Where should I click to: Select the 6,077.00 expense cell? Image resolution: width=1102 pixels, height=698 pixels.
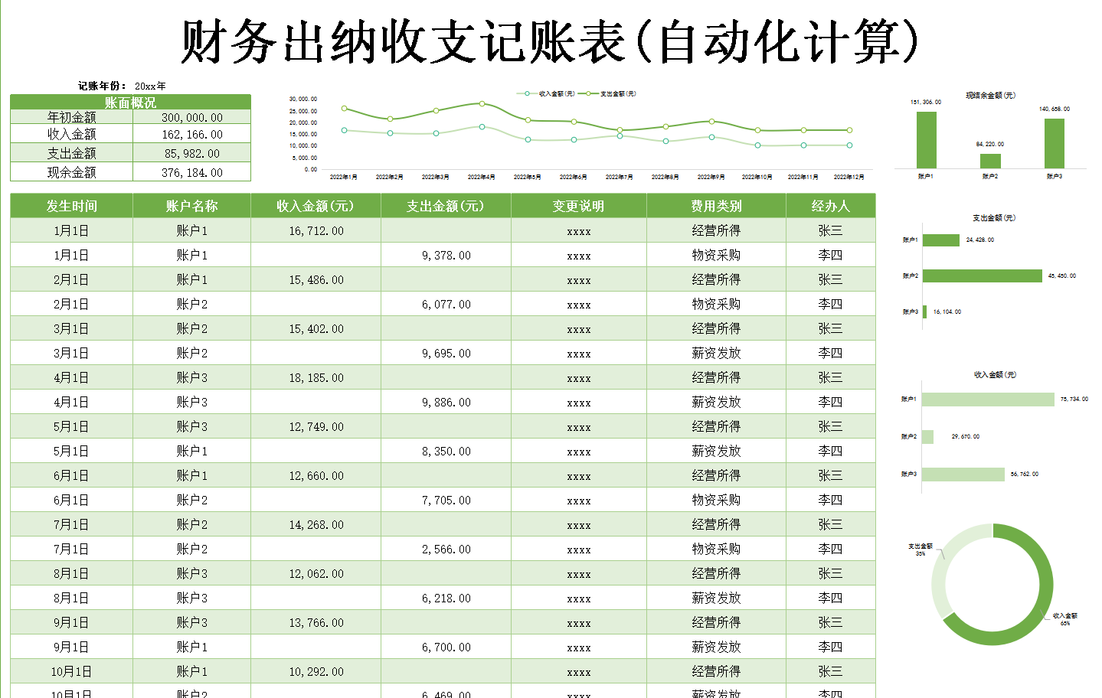tap(446, 304)
